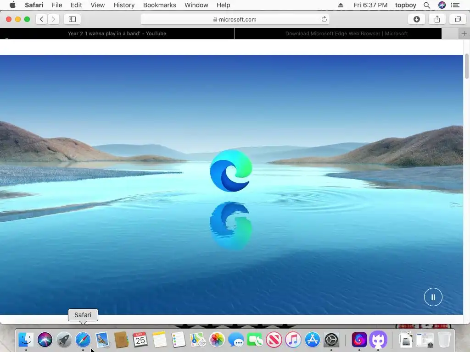470x352 pixels.
Task: Open the Window menu
Action: click(196, 5)
